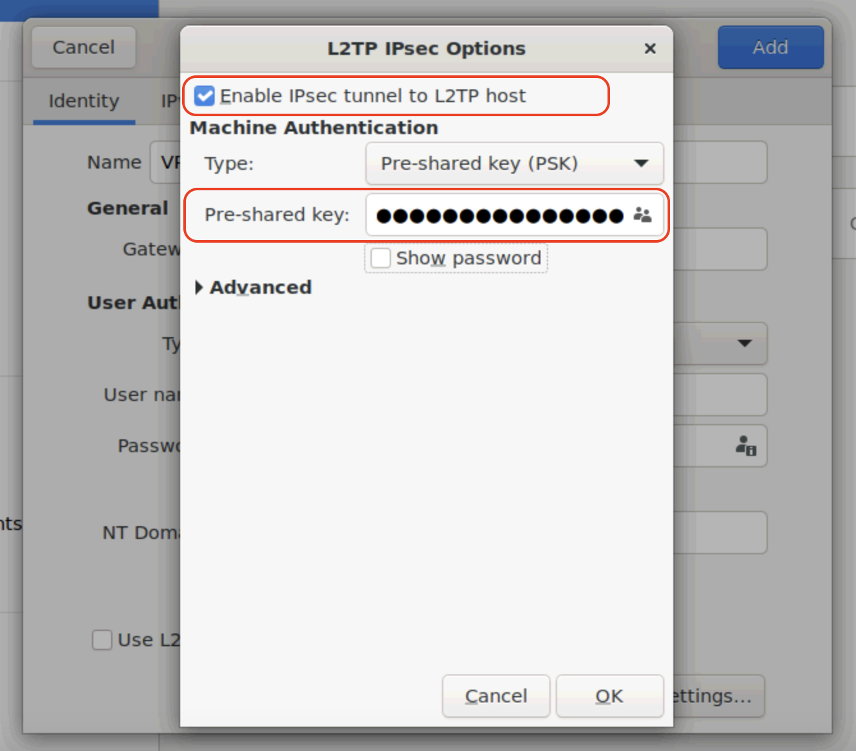Switch to the Identity tab
Image resolution: width=856 pixels, height=751 pixels.
coord(84,101)
